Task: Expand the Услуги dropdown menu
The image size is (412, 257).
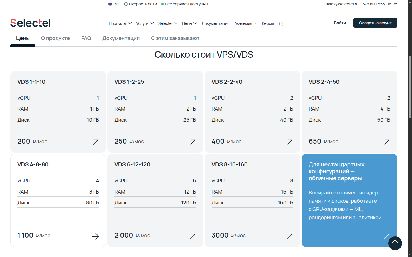Action: click(x=145, y=23)
